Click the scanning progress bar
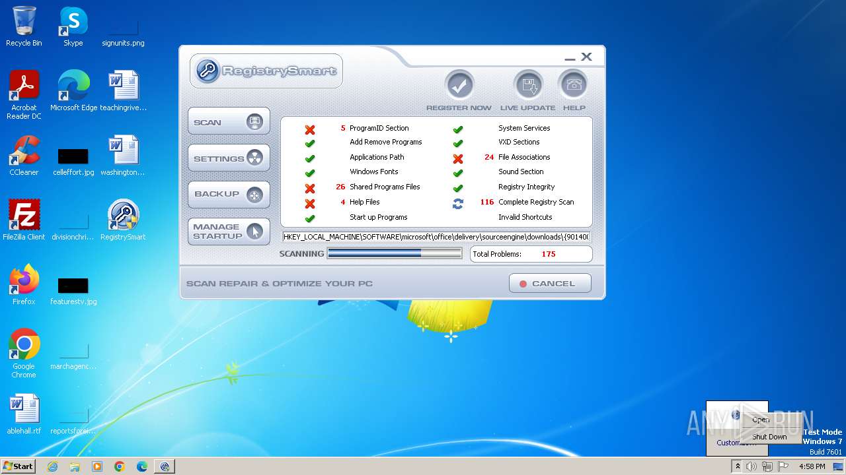 pyautogui.click(x=395, y=253)
